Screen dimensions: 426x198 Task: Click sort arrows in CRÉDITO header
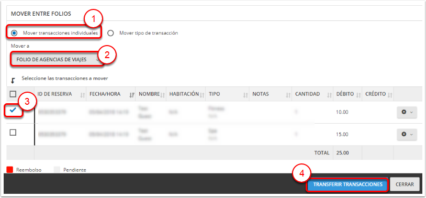tap(390, 95)
